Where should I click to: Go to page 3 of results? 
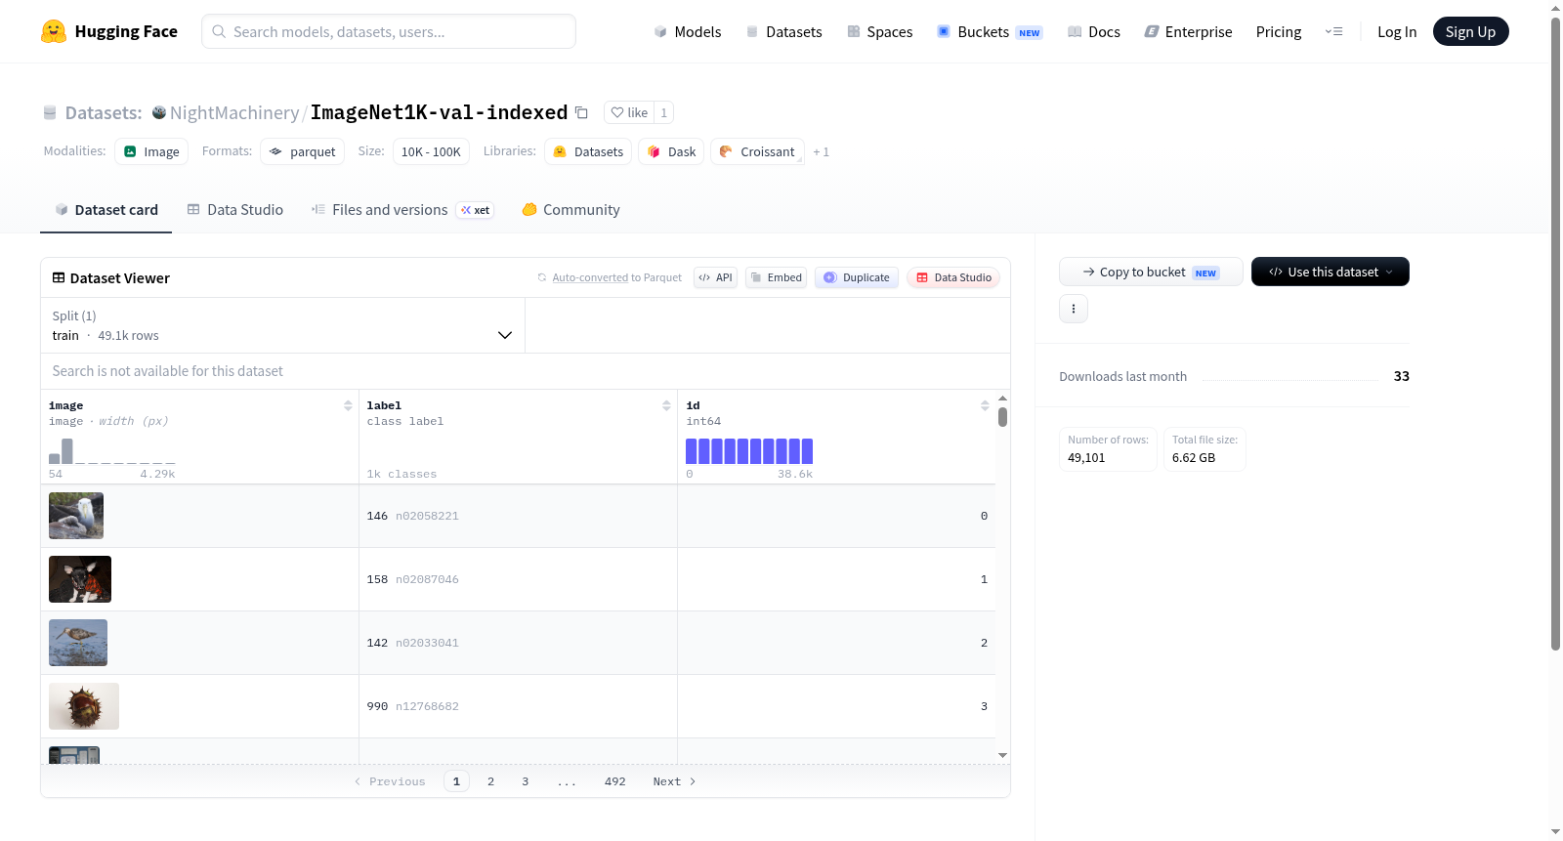coord(525,781)
